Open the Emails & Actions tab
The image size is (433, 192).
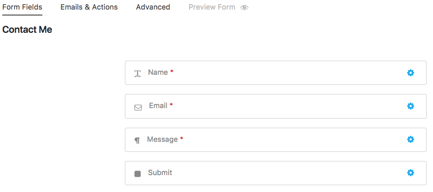coord(89,7)
